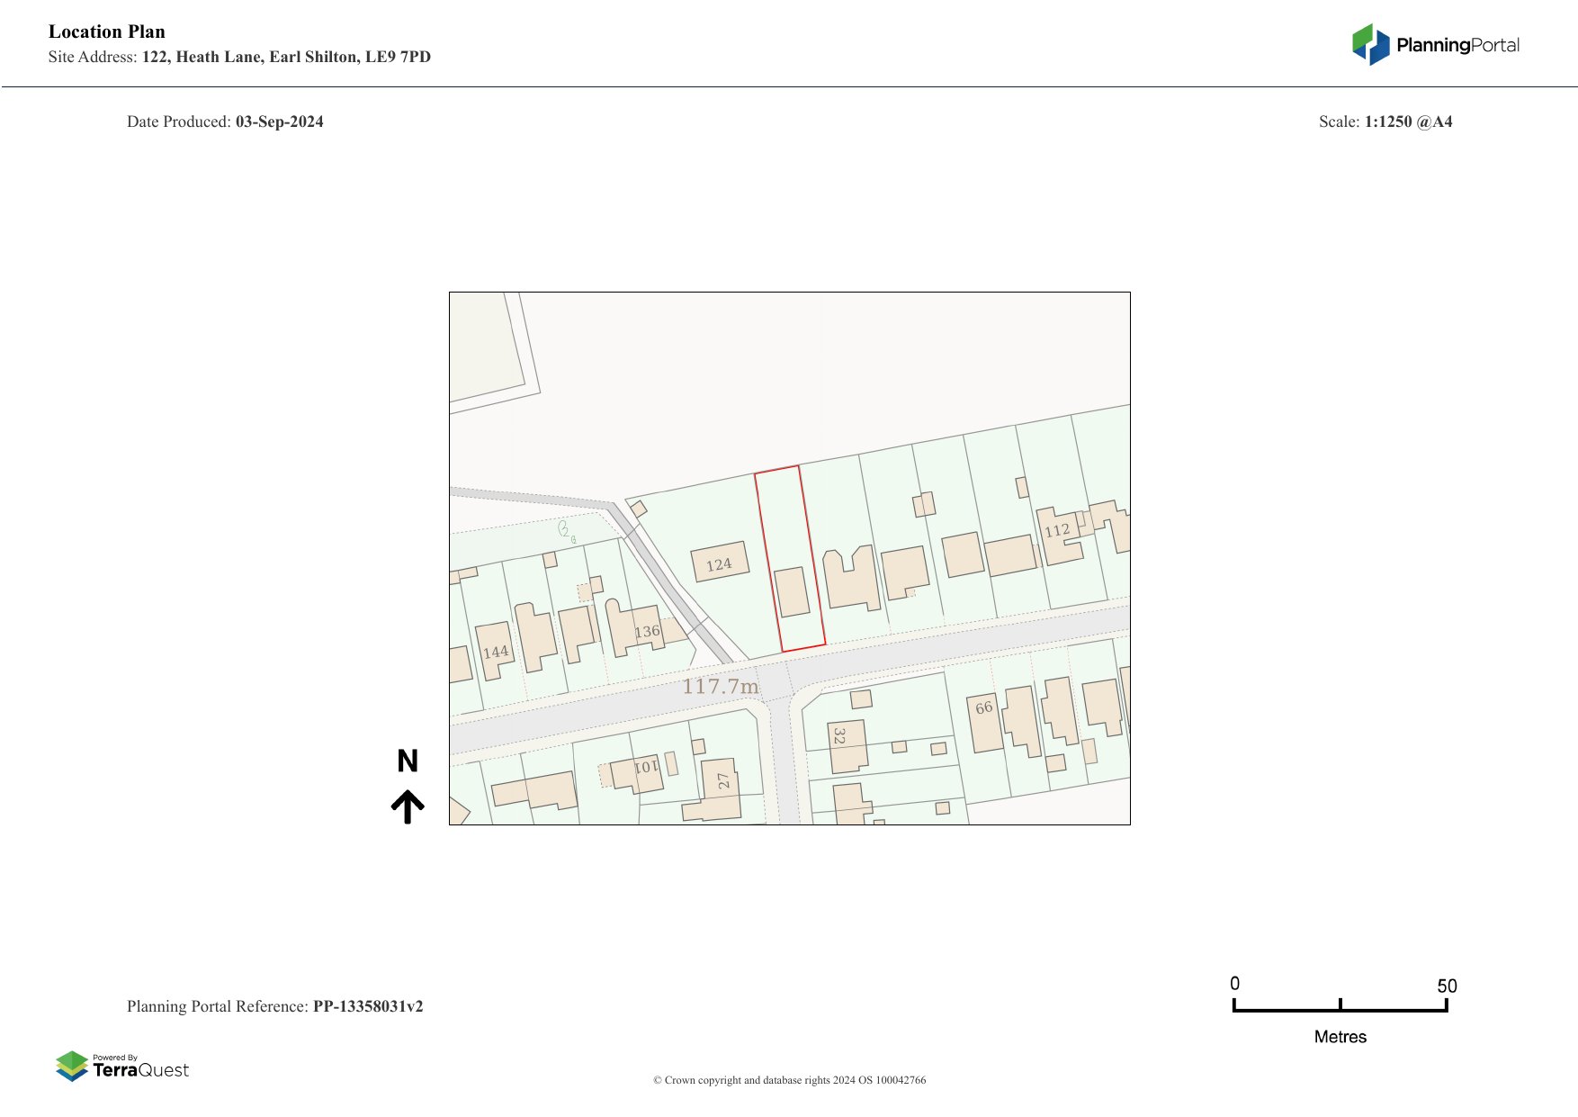Click the scale 1:1250 @A4 text
1578x1117 pixels.
(x=1408, y=122)
